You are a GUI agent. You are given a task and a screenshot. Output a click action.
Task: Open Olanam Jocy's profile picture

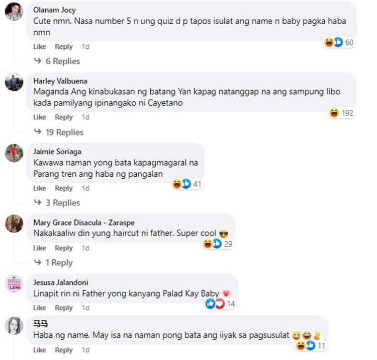(x=14, y=12)
